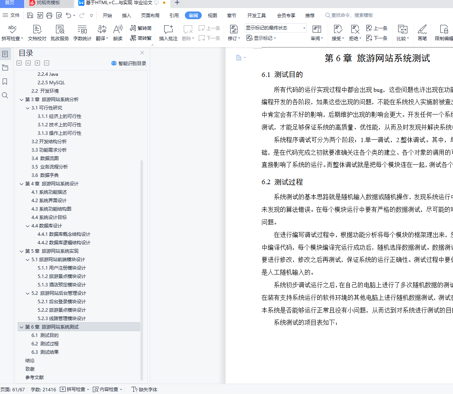Click the 修订 track changes icon

234,29
